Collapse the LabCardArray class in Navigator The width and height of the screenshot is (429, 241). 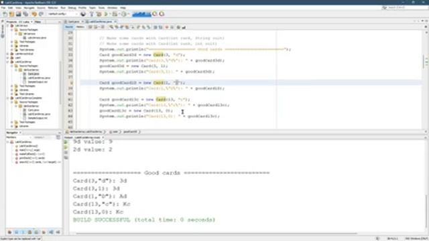[8, 142]
